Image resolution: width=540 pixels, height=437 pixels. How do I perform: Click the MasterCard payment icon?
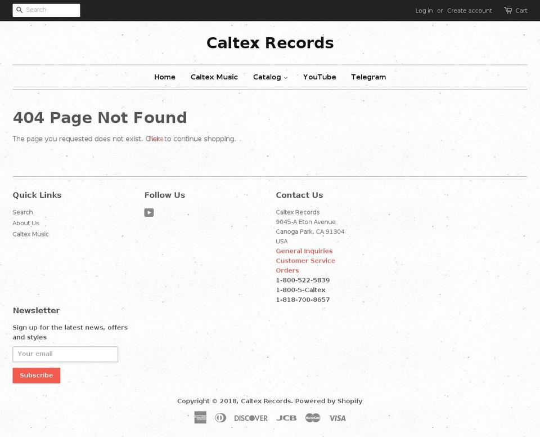313,418
